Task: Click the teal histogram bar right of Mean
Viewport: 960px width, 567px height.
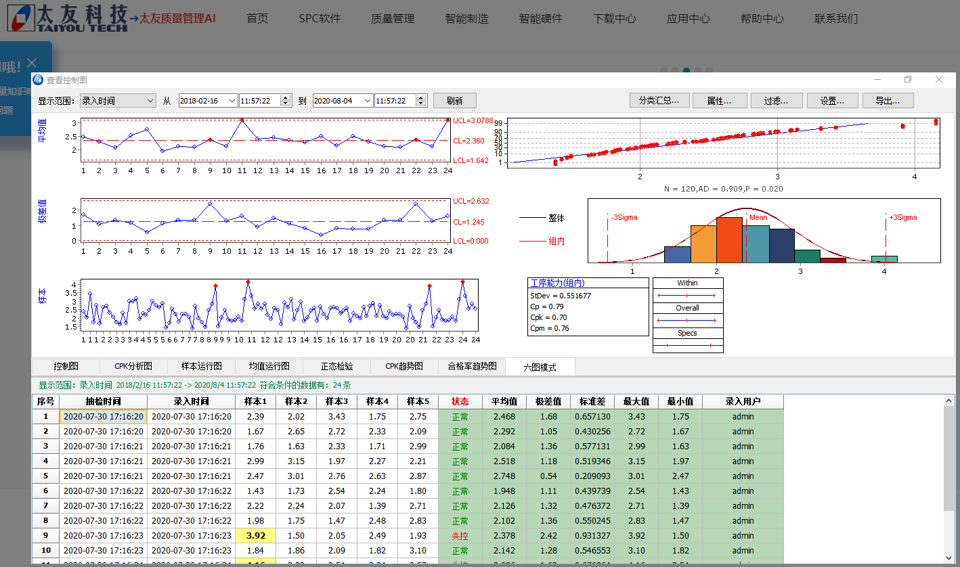Action: (x=756, y=244)
